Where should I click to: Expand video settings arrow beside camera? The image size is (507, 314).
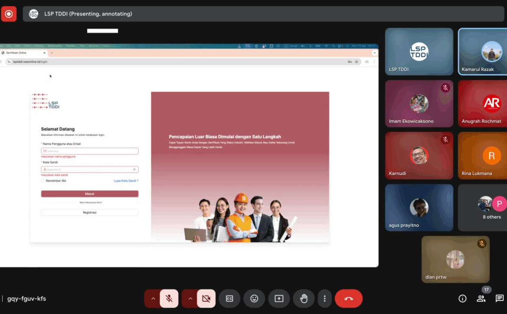tap(190, 298)
